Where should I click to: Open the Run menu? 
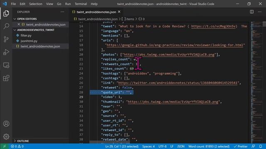[x=68, y=4]
